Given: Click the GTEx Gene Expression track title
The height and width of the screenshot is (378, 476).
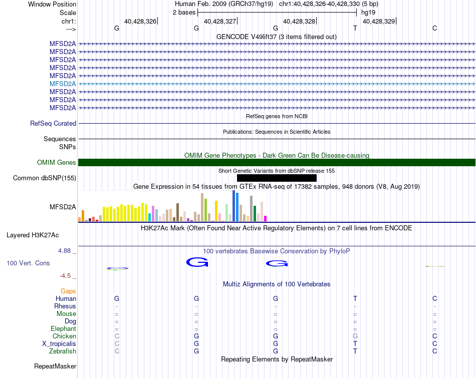Looking at the screenshot, I should (277, 187).
